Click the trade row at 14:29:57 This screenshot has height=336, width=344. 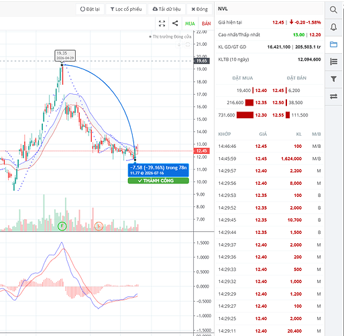pyautogui.click(x=270, y=171)
